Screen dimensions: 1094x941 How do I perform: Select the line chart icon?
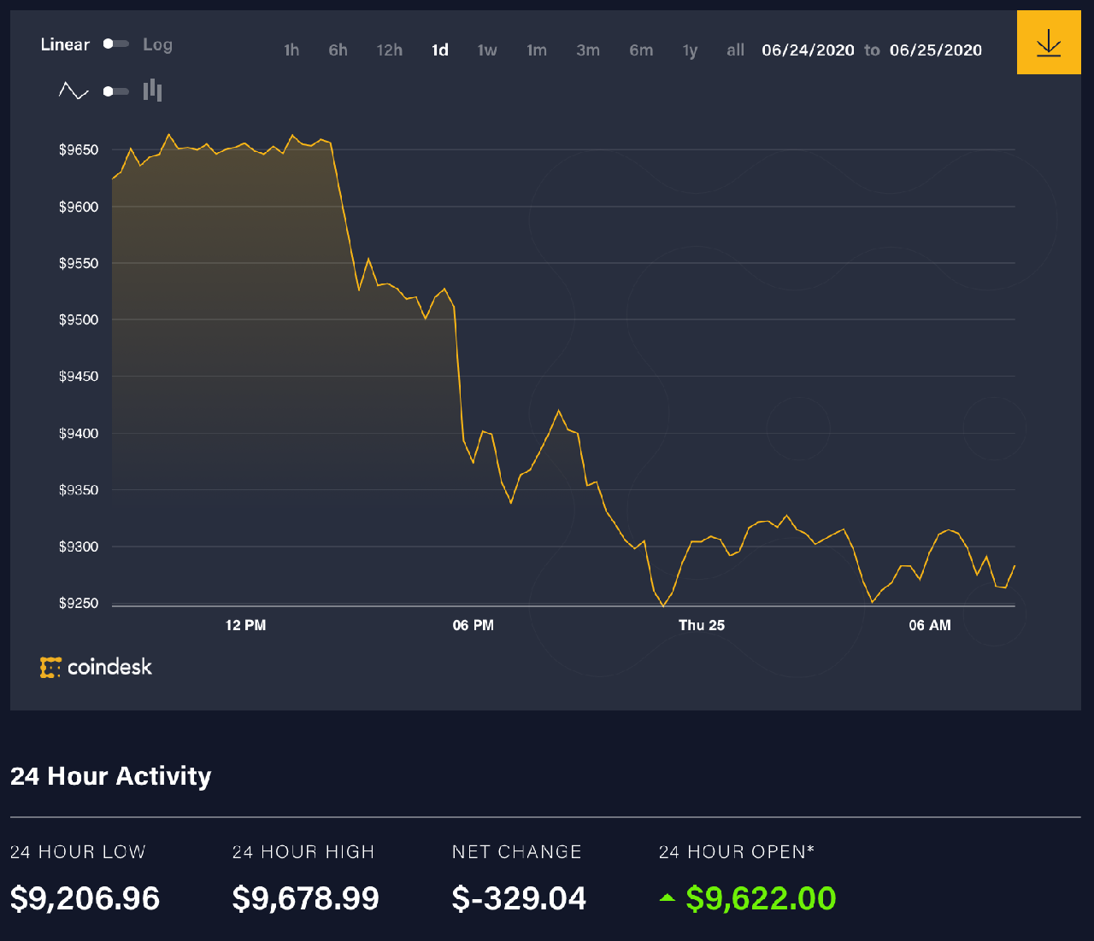74,91
